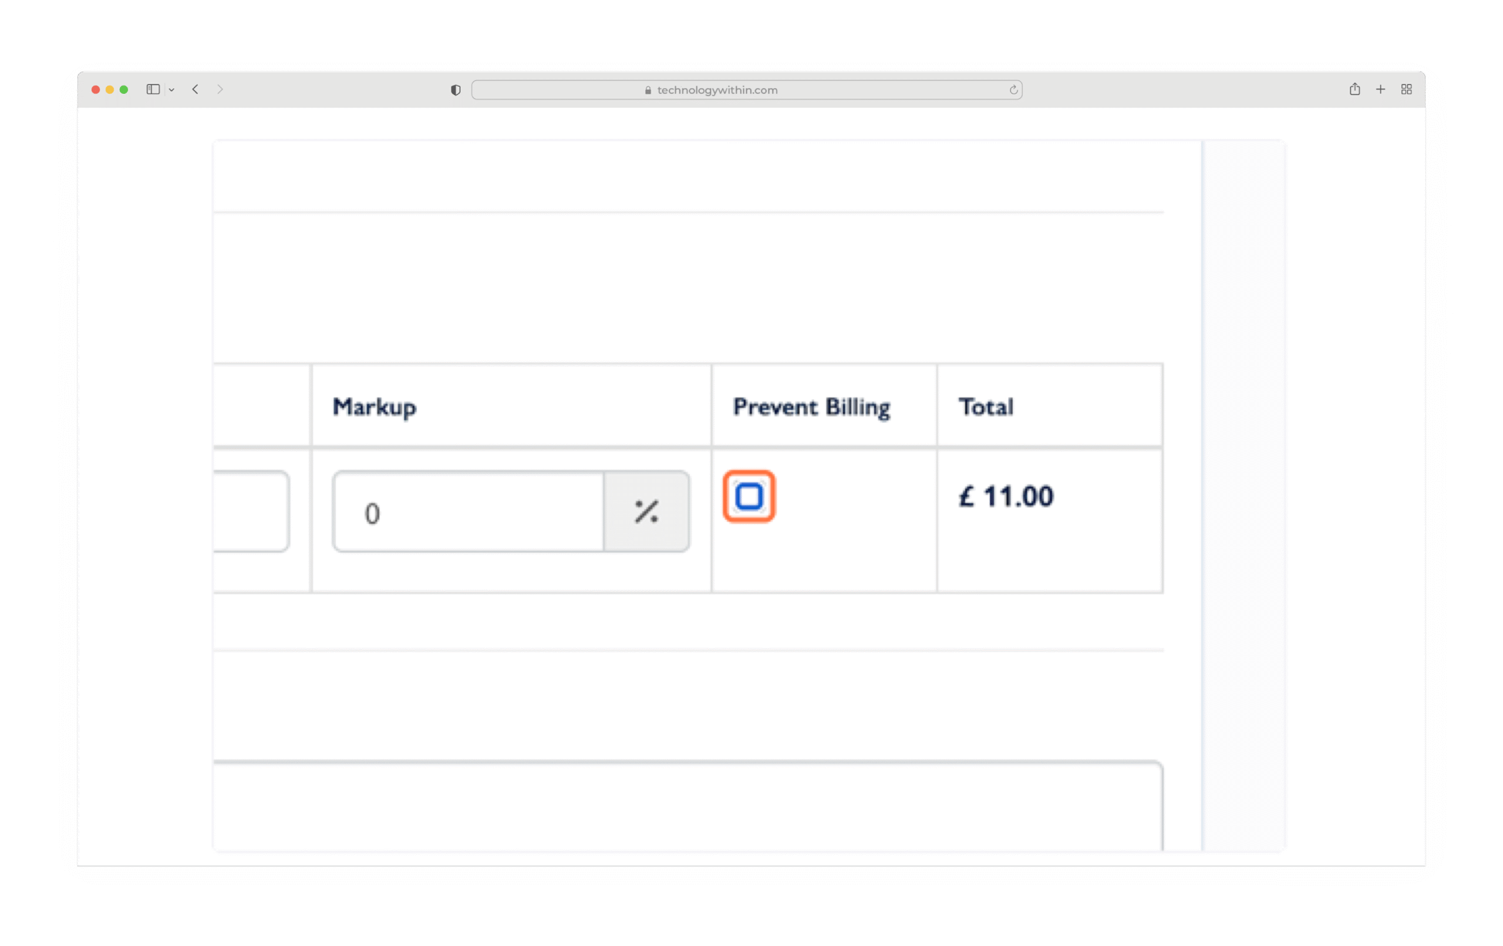
Task: Click the Prevent Billing column header
Action: [x=811, y=407]
